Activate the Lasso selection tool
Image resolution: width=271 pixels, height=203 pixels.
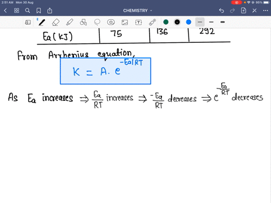click(97, 23)
